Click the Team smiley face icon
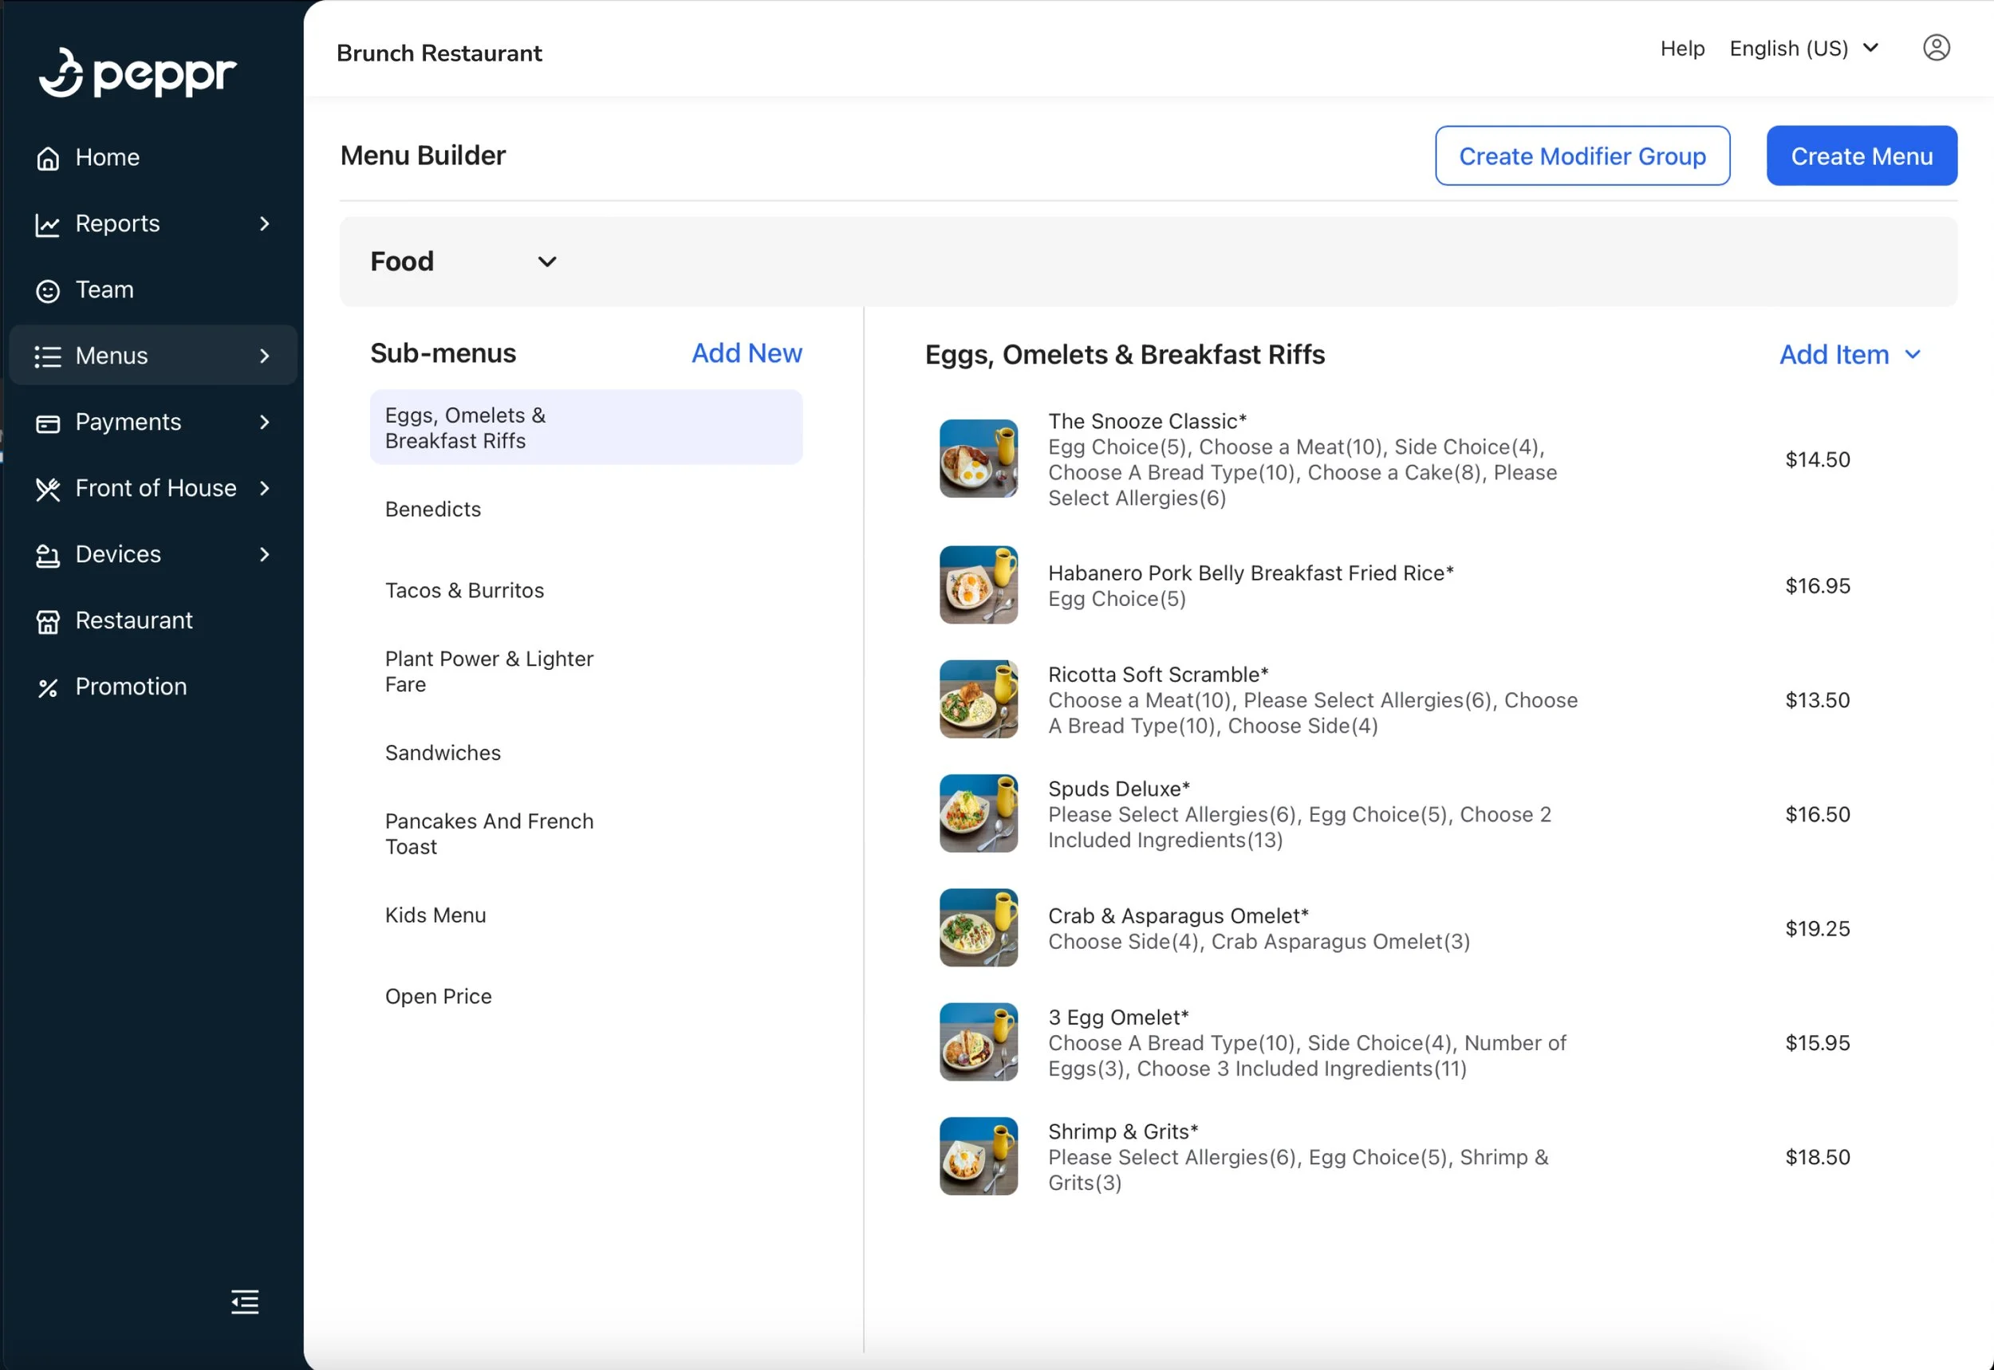1994x1370 pixels. pyautogui.click(x=48, y=291)
